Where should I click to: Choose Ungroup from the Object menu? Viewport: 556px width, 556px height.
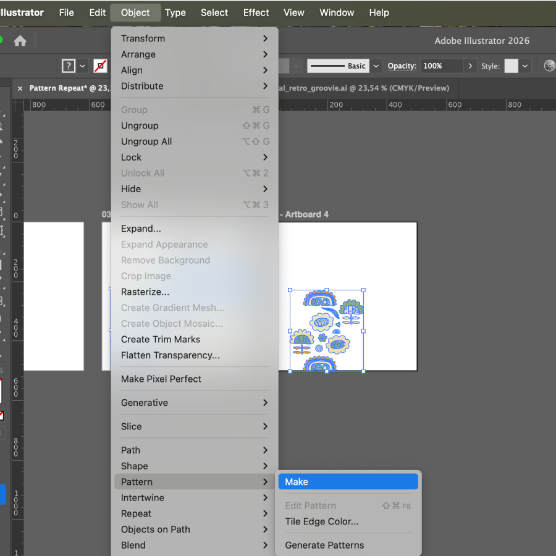195,125
